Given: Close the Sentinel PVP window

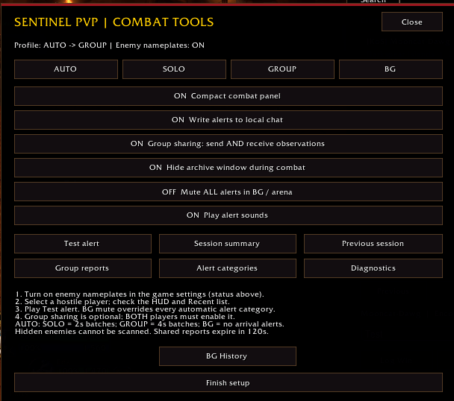Looking at the screenshot, I should tap(411, 22).
